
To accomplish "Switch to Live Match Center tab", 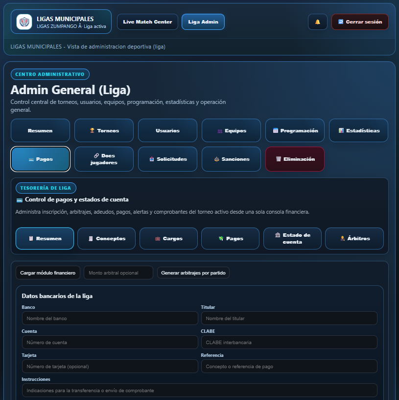I will pyautogui.click(x=147, y=22).
